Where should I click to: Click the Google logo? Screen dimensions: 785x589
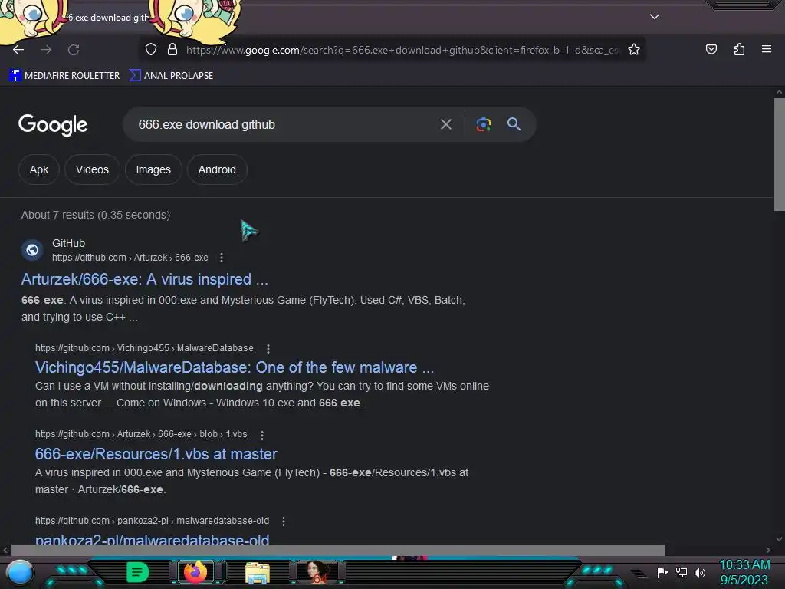click(x=53, y=125)
